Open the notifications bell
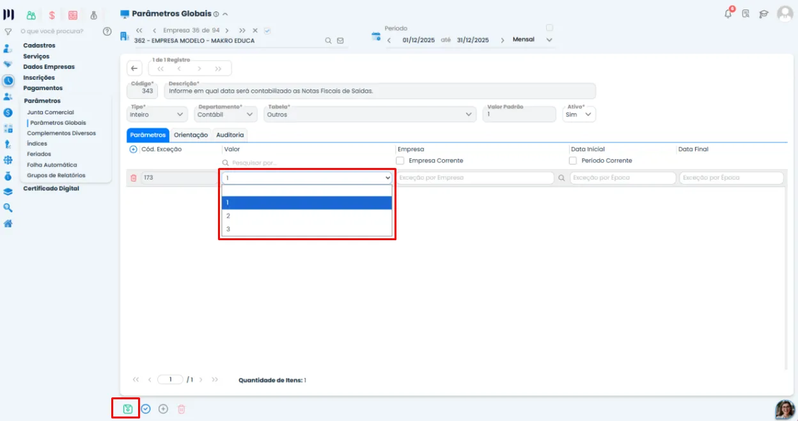798x421 pixels. (728, 13)
